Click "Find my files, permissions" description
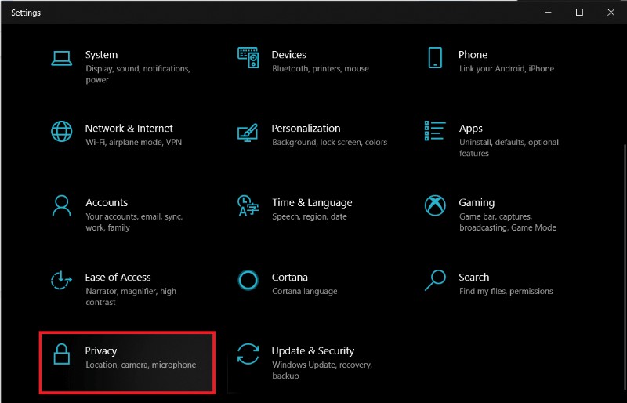The height and width of the screenshot is (403, 627). [x=506, y=292]
